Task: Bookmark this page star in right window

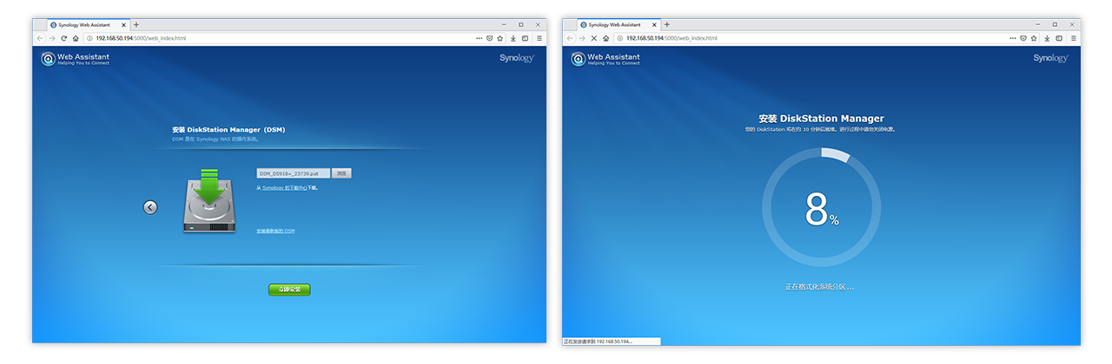Action: click(1034, 38)
